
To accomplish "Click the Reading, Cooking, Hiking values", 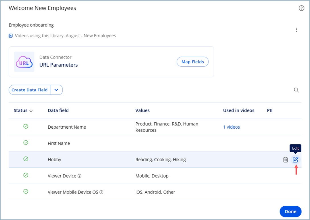I will 160,159.
